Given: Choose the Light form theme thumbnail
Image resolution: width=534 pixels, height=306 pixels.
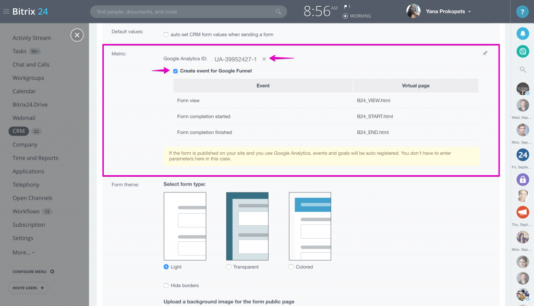Looking at the screenshot, I should click(185, 226).
